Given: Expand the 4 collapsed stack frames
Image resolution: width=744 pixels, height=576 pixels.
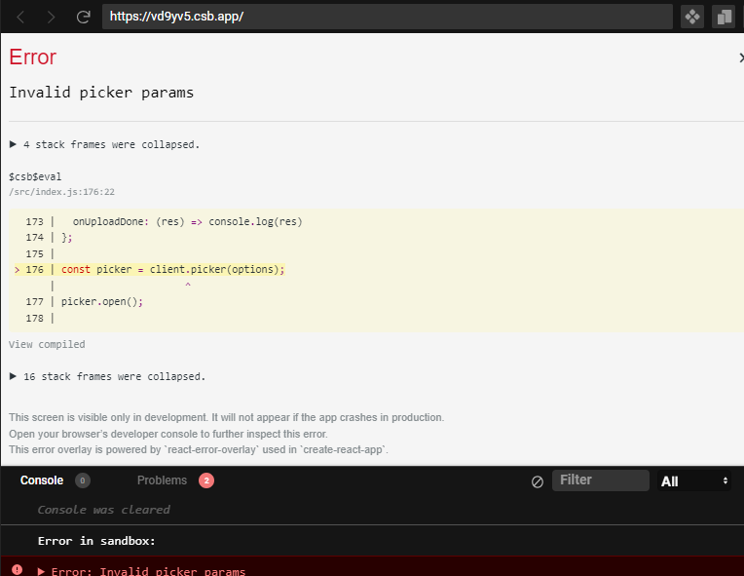Looking at the screenshot, I should pos(104,144).
